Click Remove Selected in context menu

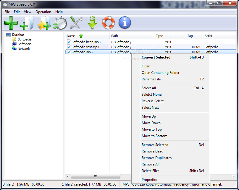[171, 145]
